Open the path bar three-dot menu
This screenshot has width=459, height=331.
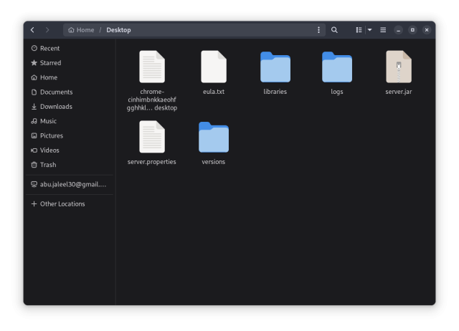318,30
